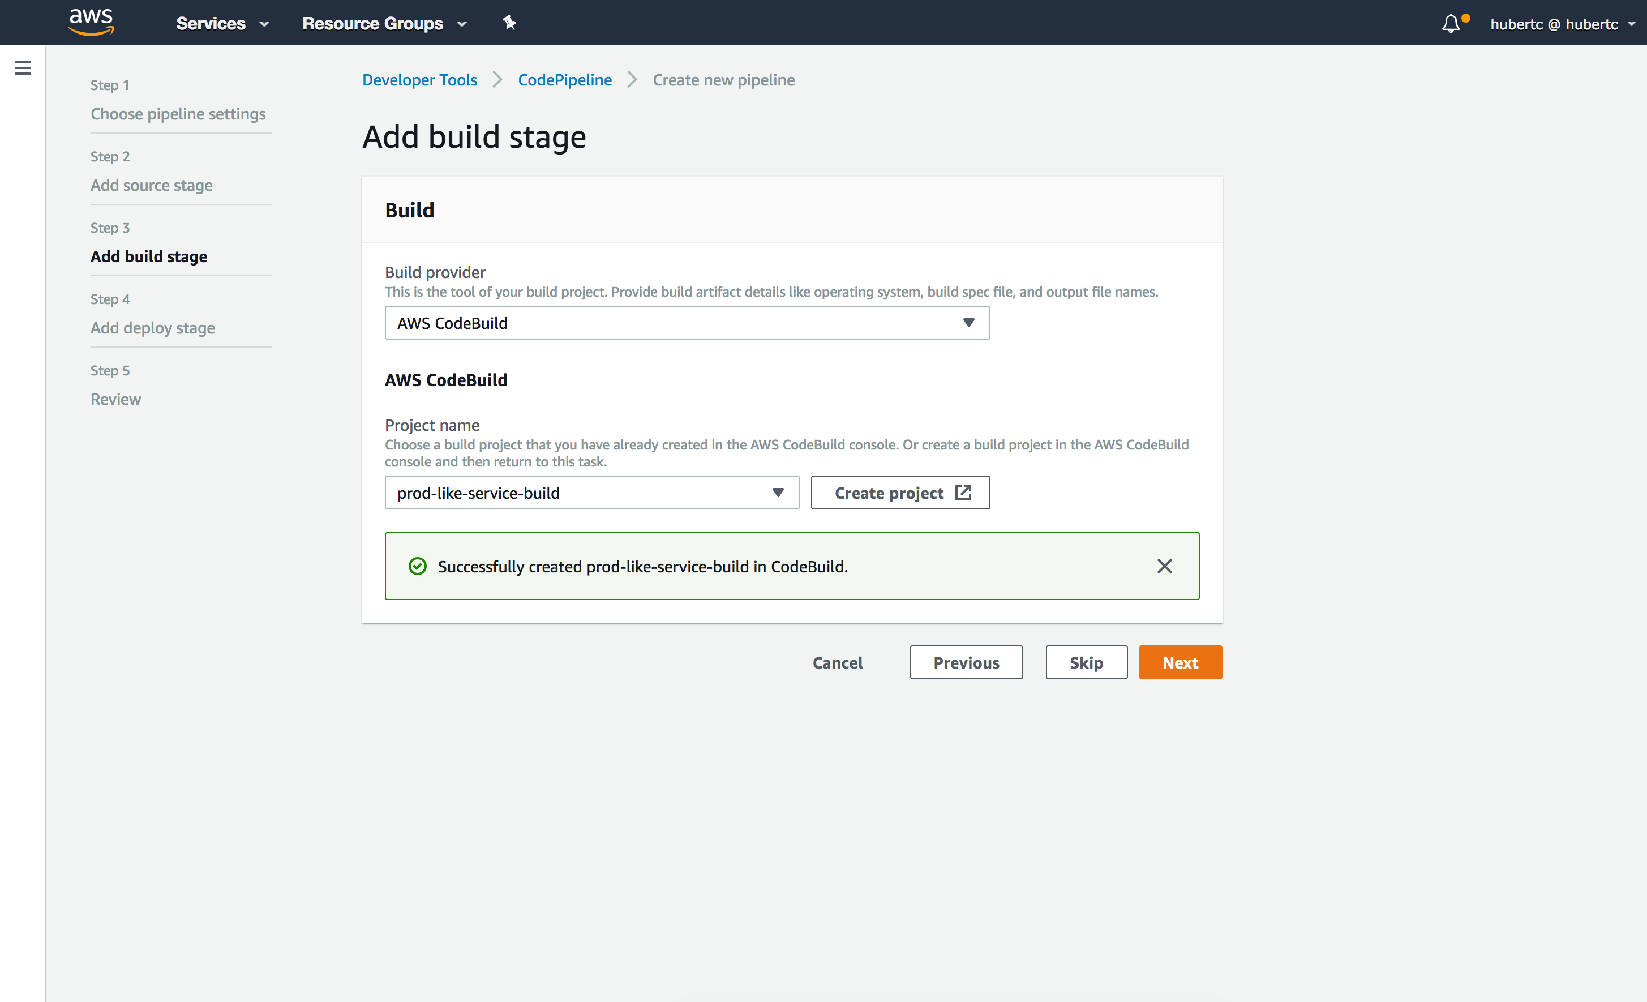Expand the Build provider dropdown
The height and width of the screenshot is (1002, 1647).
687,323
